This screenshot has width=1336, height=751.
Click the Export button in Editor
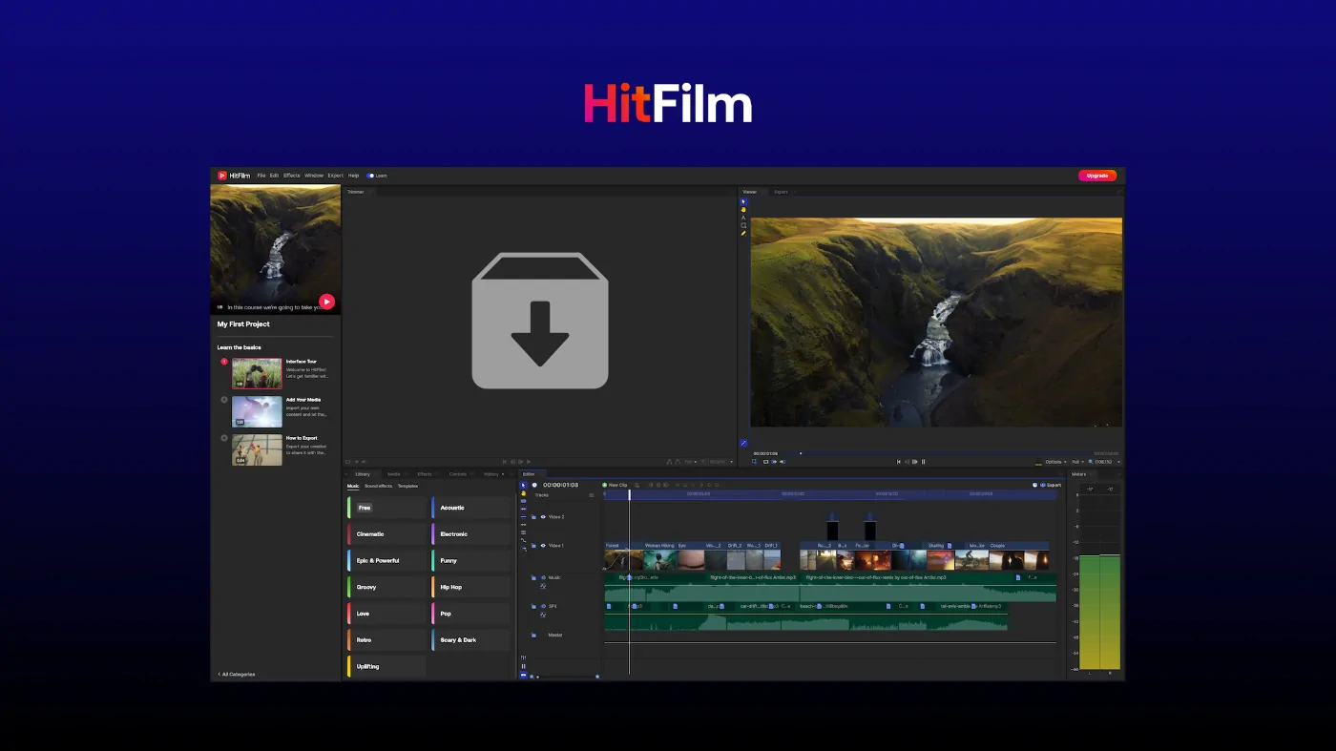(1051, 485)
